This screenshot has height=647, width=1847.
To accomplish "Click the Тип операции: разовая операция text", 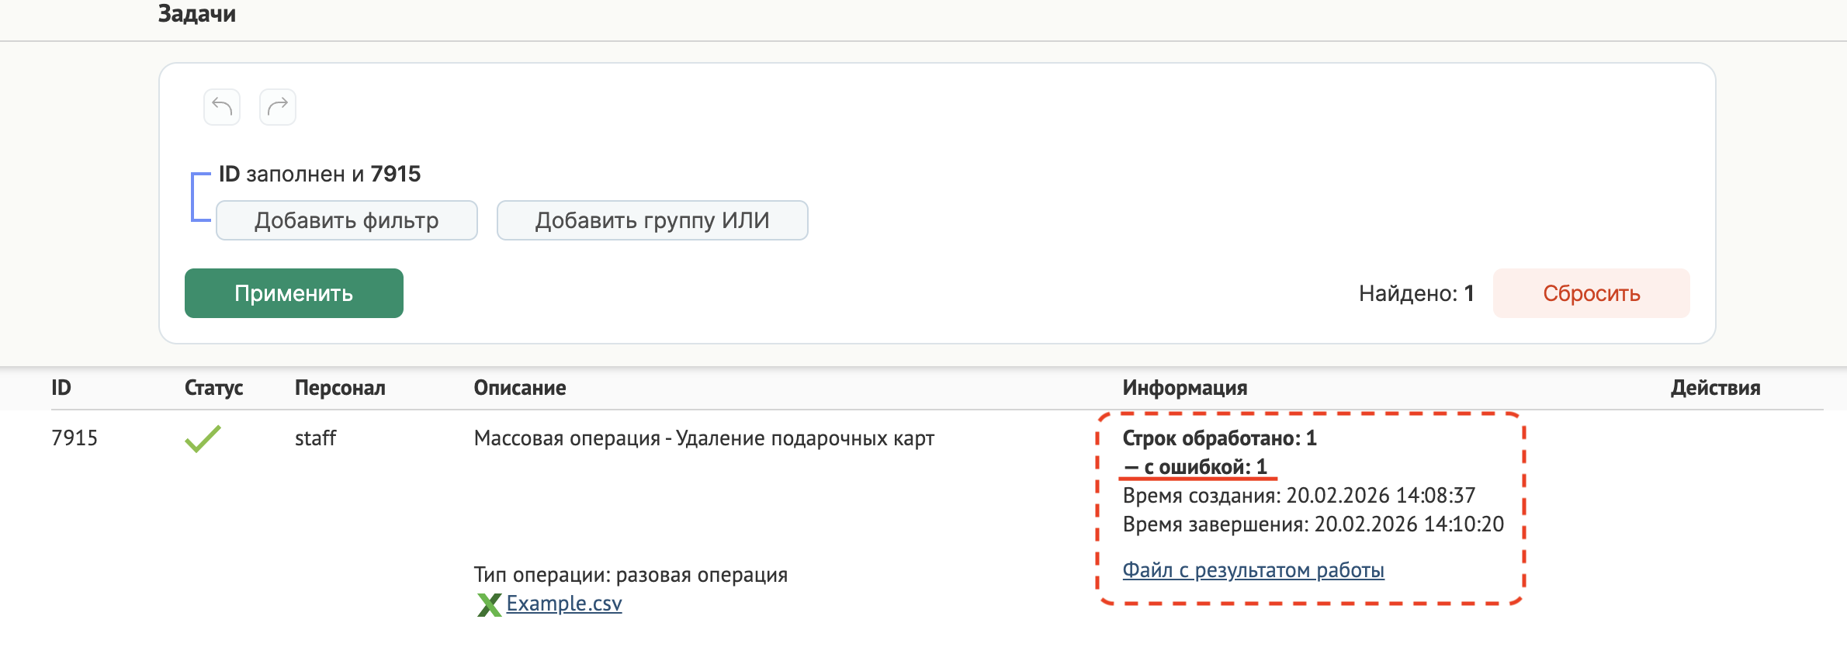I will click(631, 575).
